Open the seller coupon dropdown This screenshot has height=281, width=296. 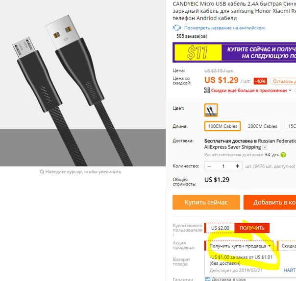tap(239, 246)
